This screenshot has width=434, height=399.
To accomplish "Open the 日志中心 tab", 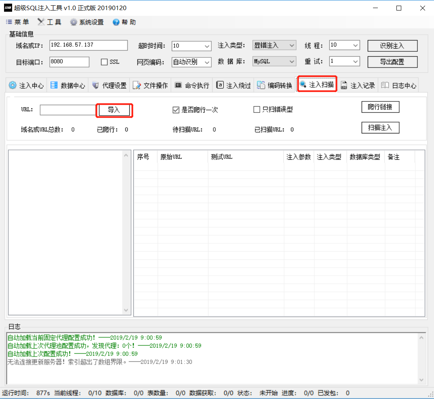I will [x=398, y=86].
